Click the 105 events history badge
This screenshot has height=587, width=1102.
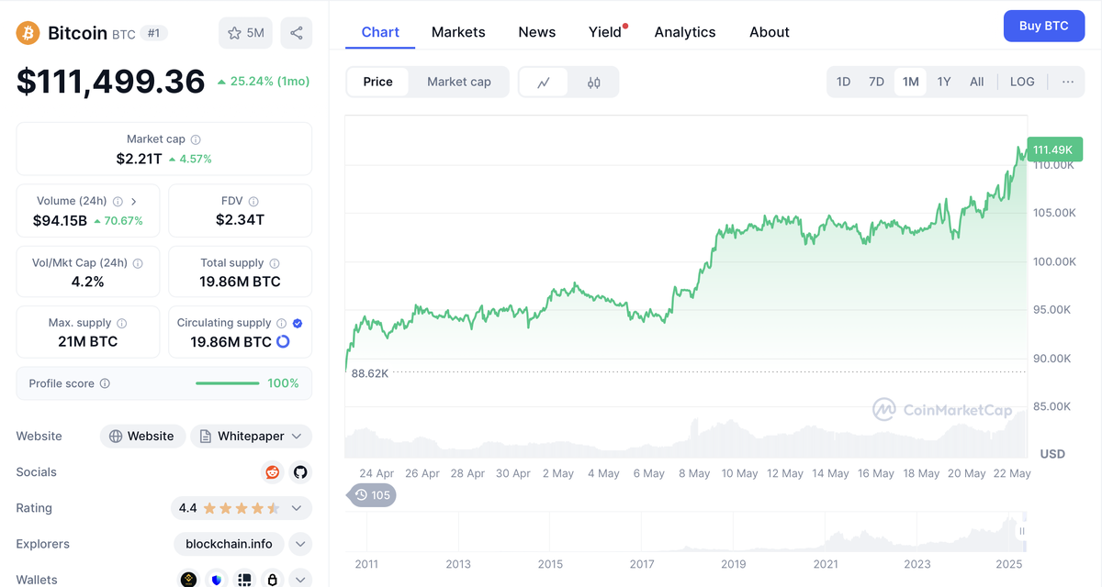[373, 495]
